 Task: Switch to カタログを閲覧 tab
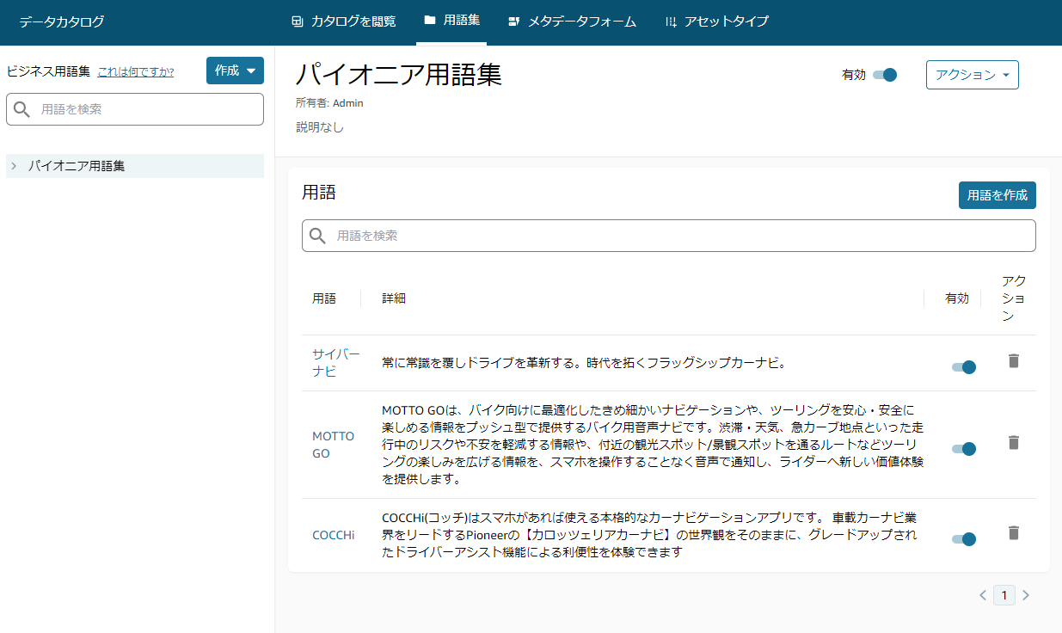click(344, 22)
